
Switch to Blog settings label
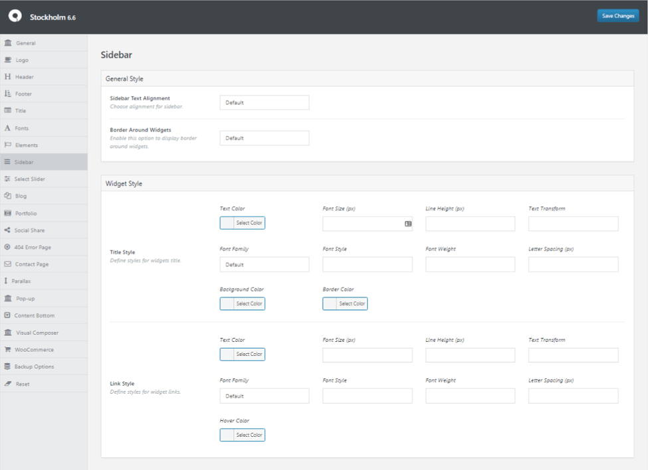click(x=21, y=196)
